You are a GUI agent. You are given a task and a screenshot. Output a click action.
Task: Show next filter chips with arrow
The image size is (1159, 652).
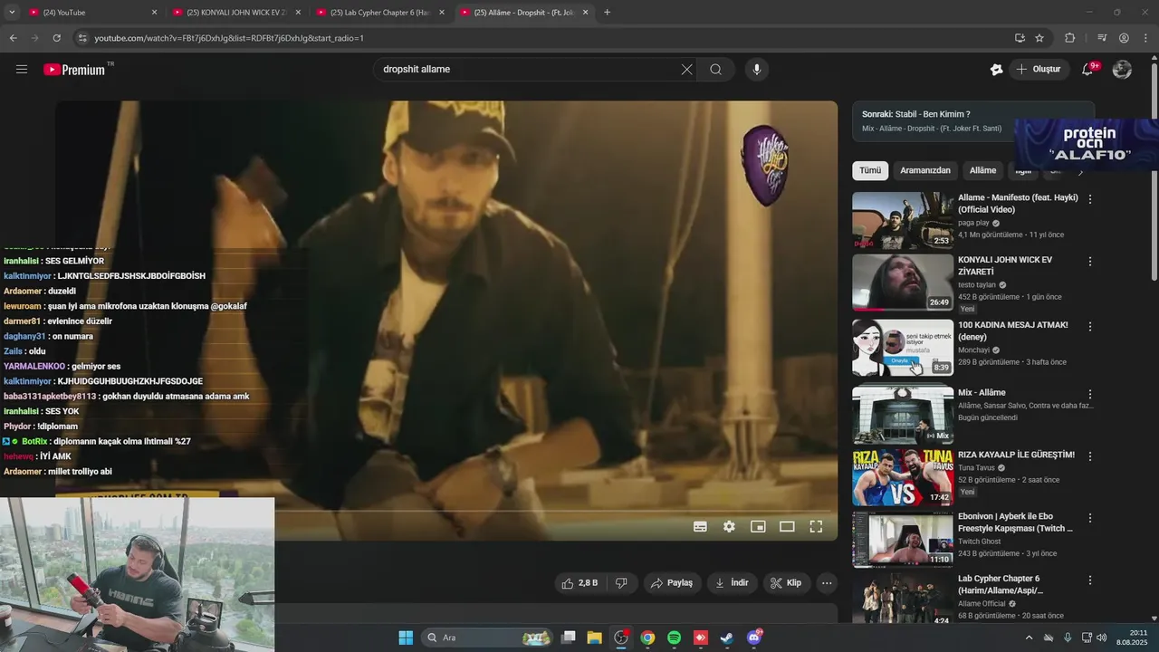pyautogui.click(x=1079, y=170)
